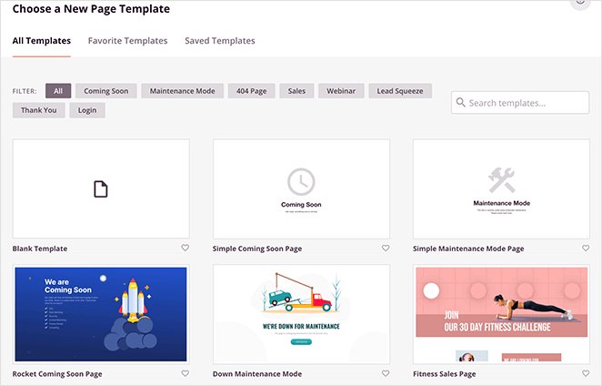Image resolution: width=602 pixels, height=386 pixels.
Task: Favorite the Blank Template heart icon
Action: tap(185, 249)
